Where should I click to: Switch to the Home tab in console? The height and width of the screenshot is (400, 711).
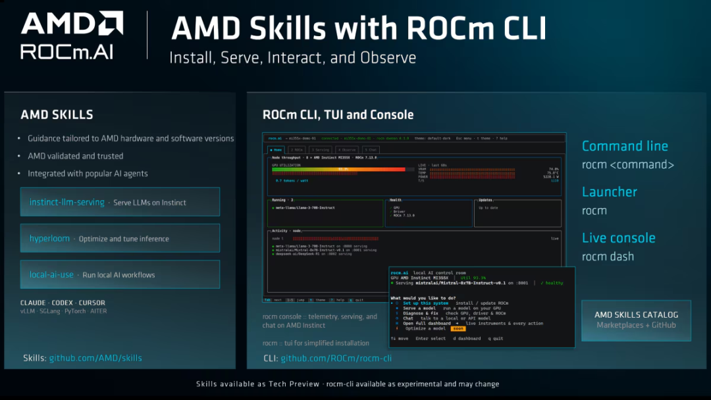click(276, 150)
